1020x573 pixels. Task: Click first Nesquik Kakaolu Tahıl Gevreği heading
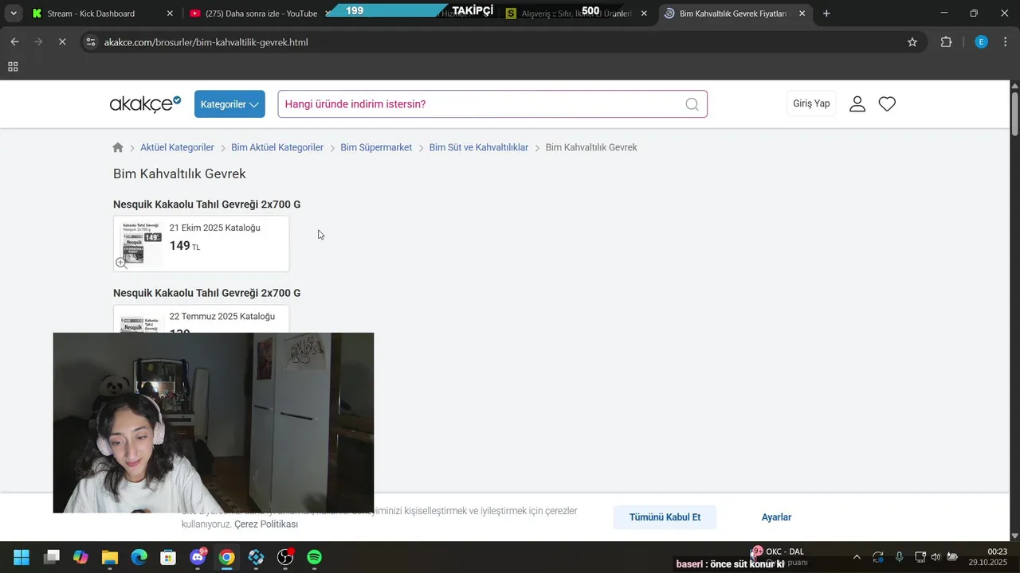pyautogui.click(x=206, y=205)
